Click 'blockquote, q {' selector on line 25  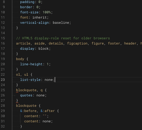coord(31,90)
